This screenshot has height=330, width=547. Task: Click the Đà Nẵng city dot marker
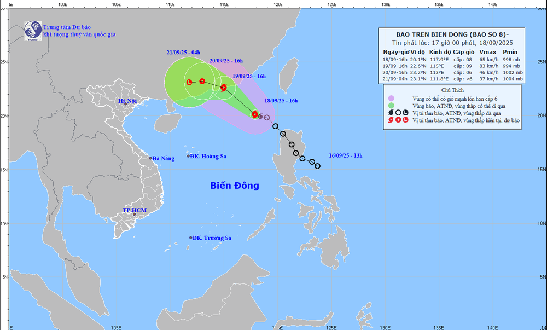point(151,158)
